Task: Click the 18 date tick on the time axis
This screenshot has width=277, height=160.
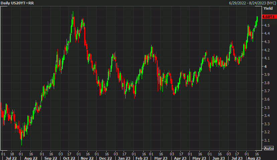Action: (12, 154)
